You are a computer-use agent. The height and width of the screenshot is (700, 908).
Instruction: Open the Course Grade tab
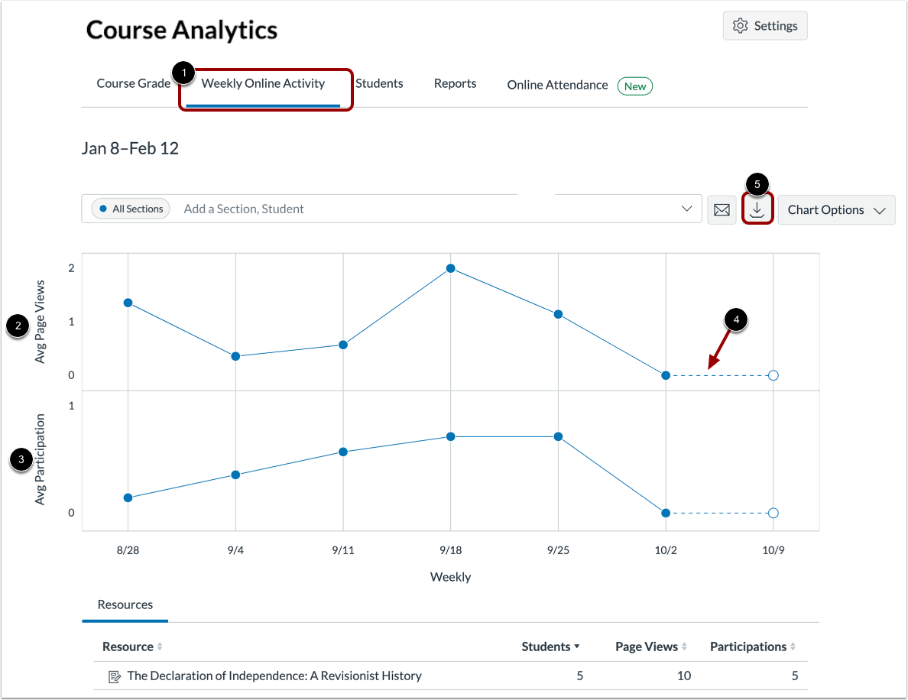[x=133, y=83]
